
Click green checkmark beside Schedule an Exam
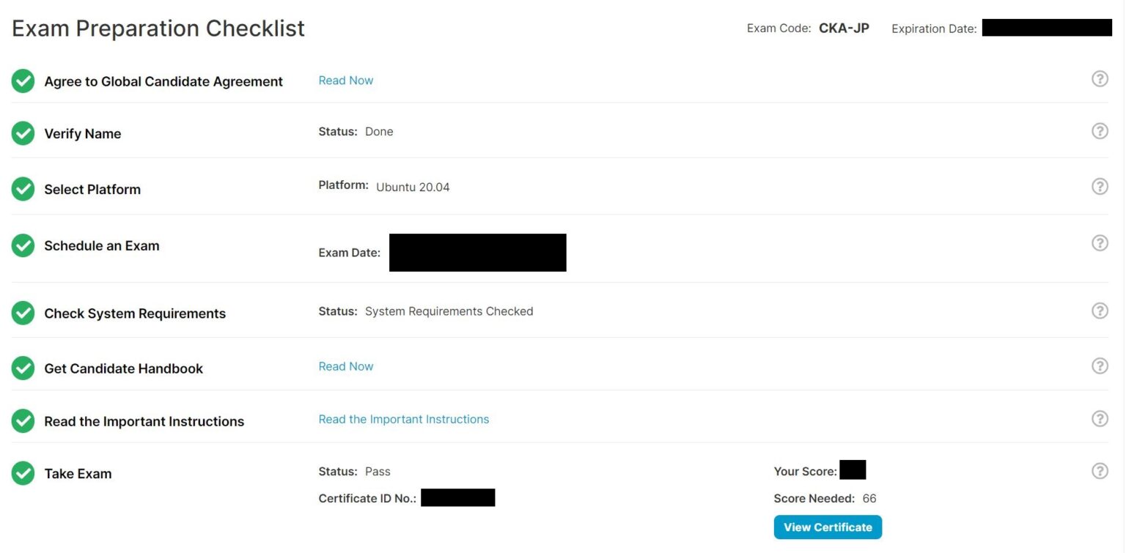point(23,245)
